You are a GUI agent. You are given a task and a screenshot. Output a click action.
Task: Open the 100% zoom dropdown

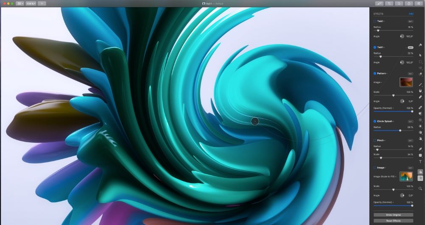click(x=31, y=3)
